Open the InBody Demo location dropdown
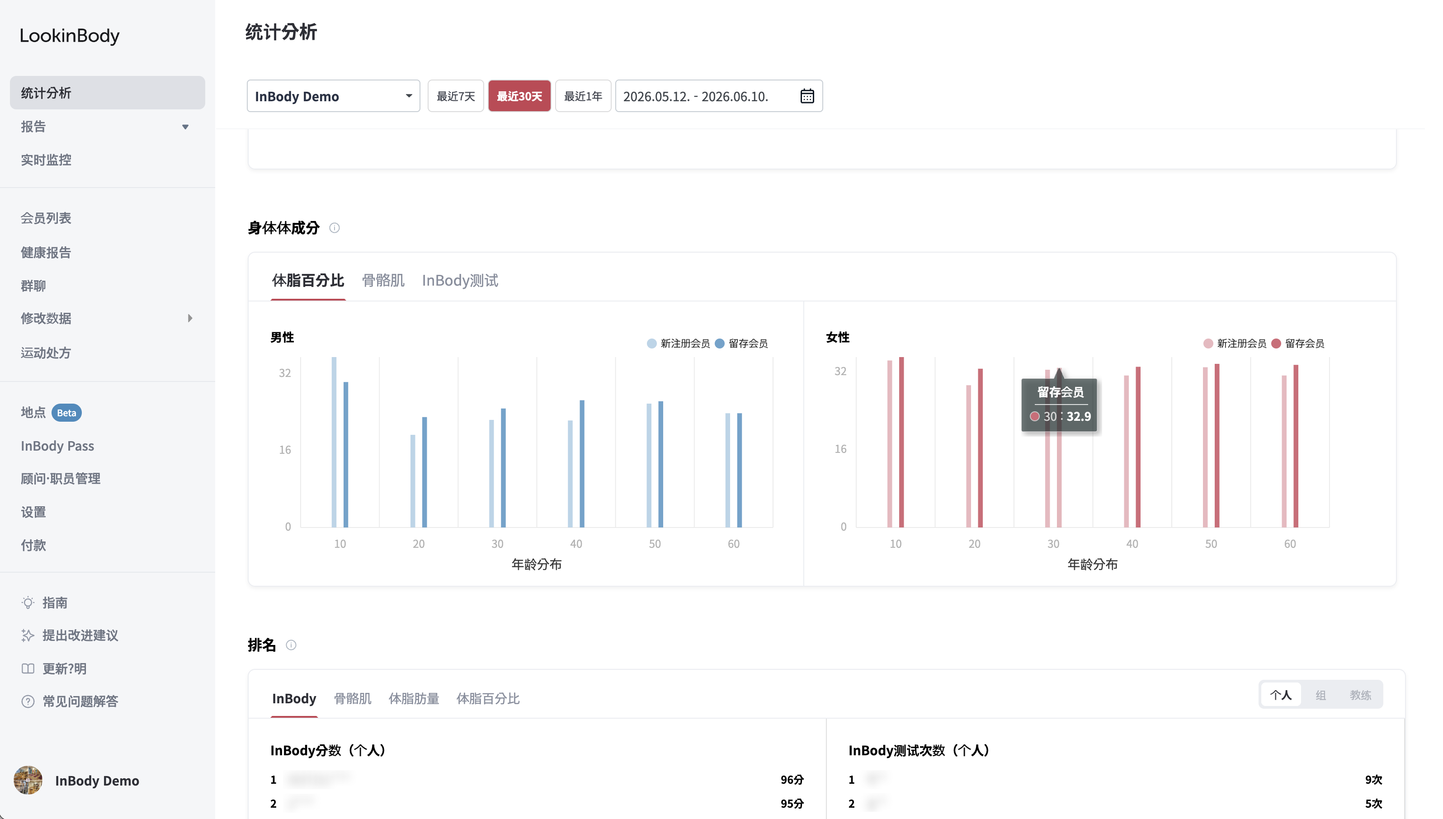 tap(333, 96)
